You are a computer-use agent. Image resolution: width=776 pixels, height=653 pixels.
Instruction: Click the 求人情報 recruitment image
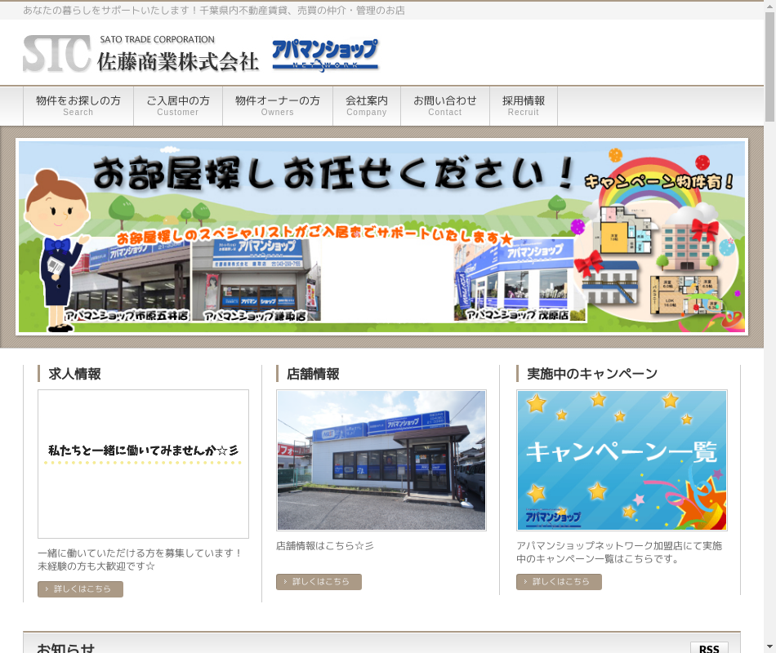[x=144, y=464]
